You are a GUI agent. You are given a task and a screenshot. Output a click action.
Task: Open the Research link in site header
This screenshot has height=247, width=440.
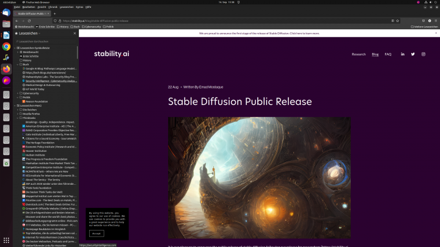[359, 54]
